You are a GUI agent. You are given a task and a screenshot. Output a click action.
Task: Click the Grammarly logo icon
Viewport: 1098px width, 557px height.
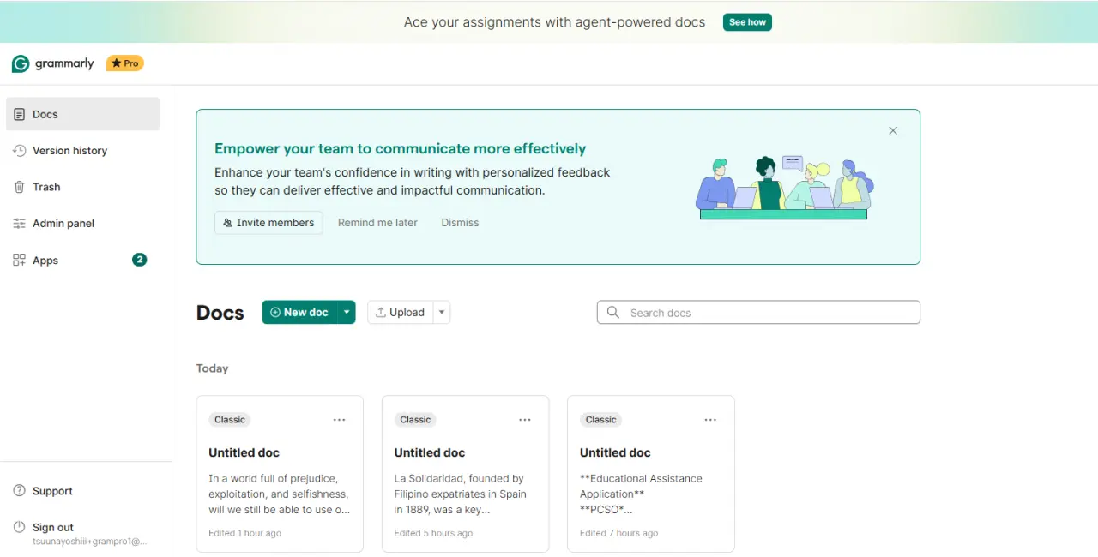[x=21, y=63]
